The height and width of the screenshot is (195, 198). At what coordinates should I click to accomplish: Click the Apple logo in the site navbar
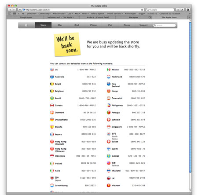click(x=26, y=25)
